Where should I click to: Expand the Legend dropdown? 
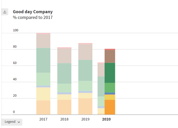click(12, 122)
